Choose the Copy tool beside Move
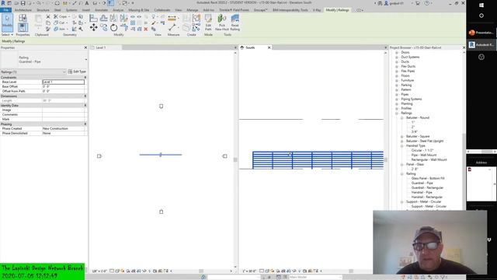The width and height of the screenshot is (497, 280). click(x=103, y=28)
